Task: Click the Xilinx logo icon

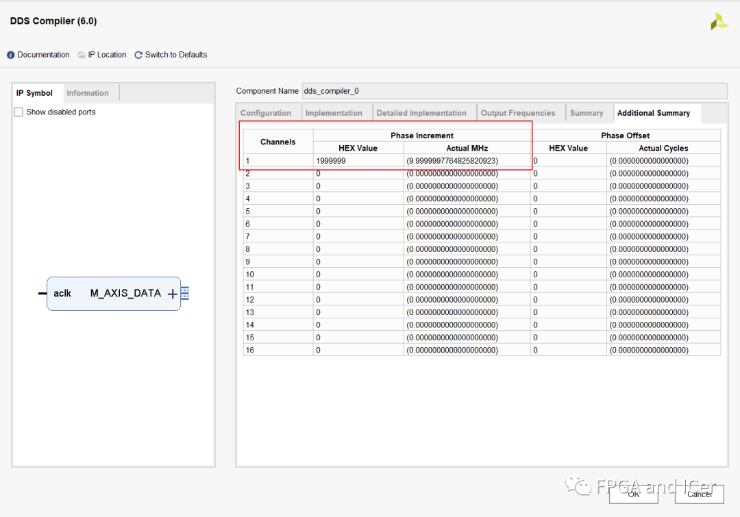Action: (x=719, y=21)
